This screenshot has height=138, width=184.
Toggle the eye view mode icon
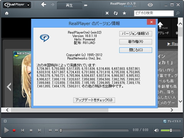[x=150, y=5]
